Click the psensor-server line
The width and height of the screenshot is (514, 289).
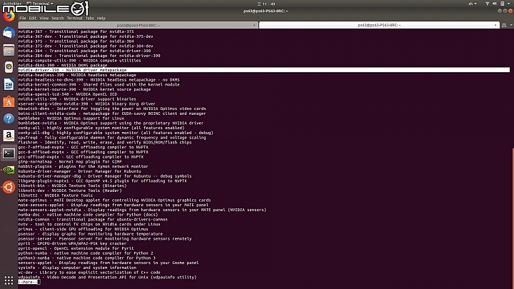tap(105, 239)
